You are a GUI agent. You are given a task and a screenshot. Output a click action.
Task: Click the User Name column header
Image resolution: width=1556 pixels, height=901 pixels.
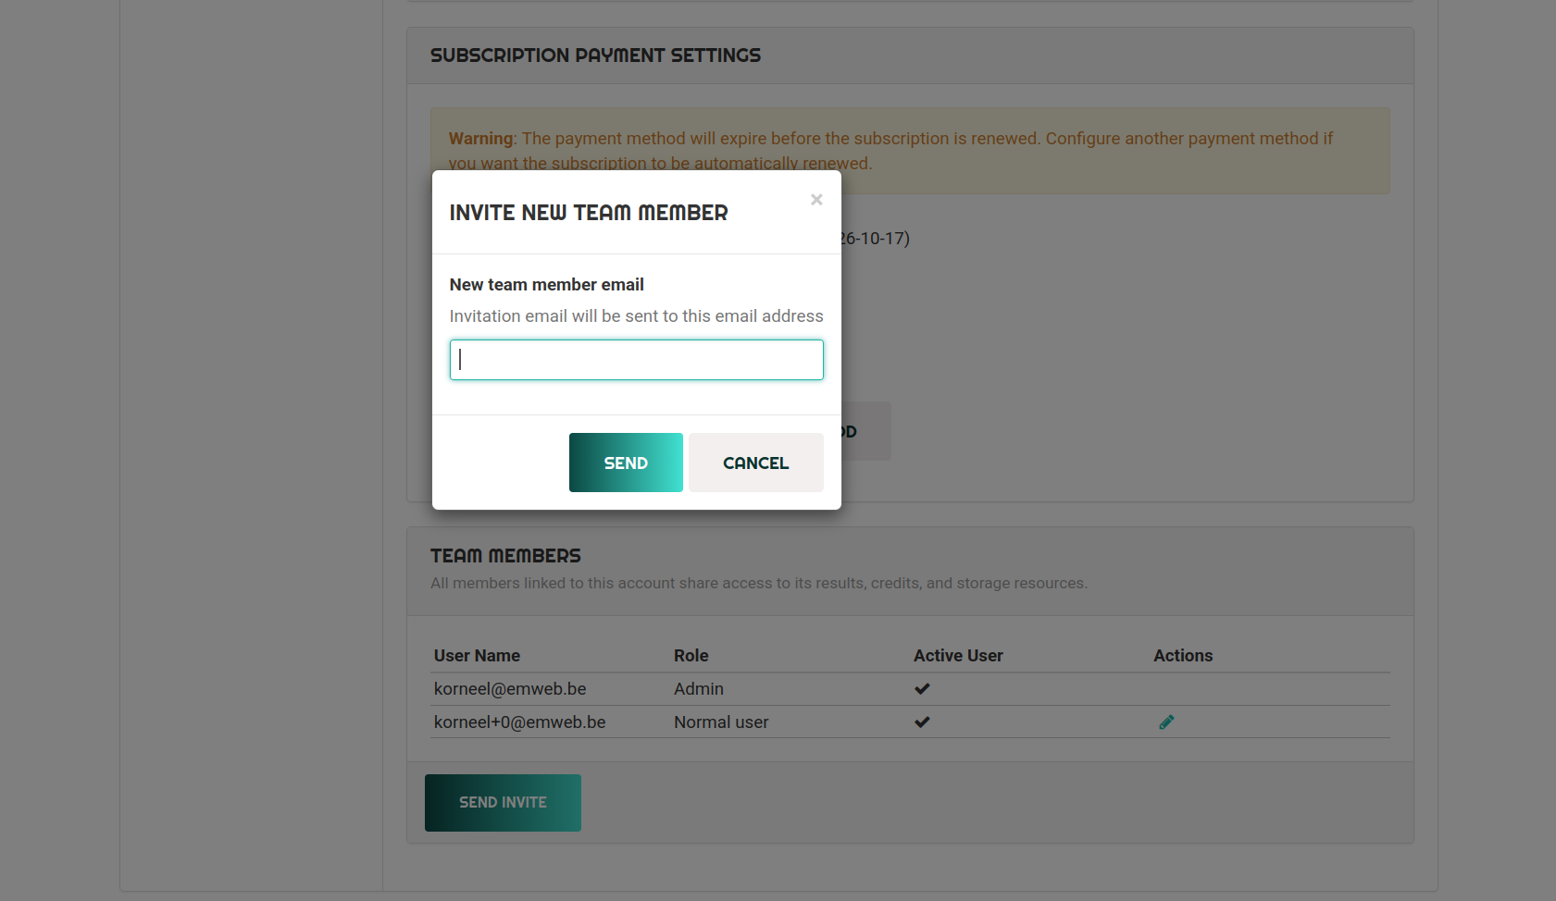coord(477,656)
